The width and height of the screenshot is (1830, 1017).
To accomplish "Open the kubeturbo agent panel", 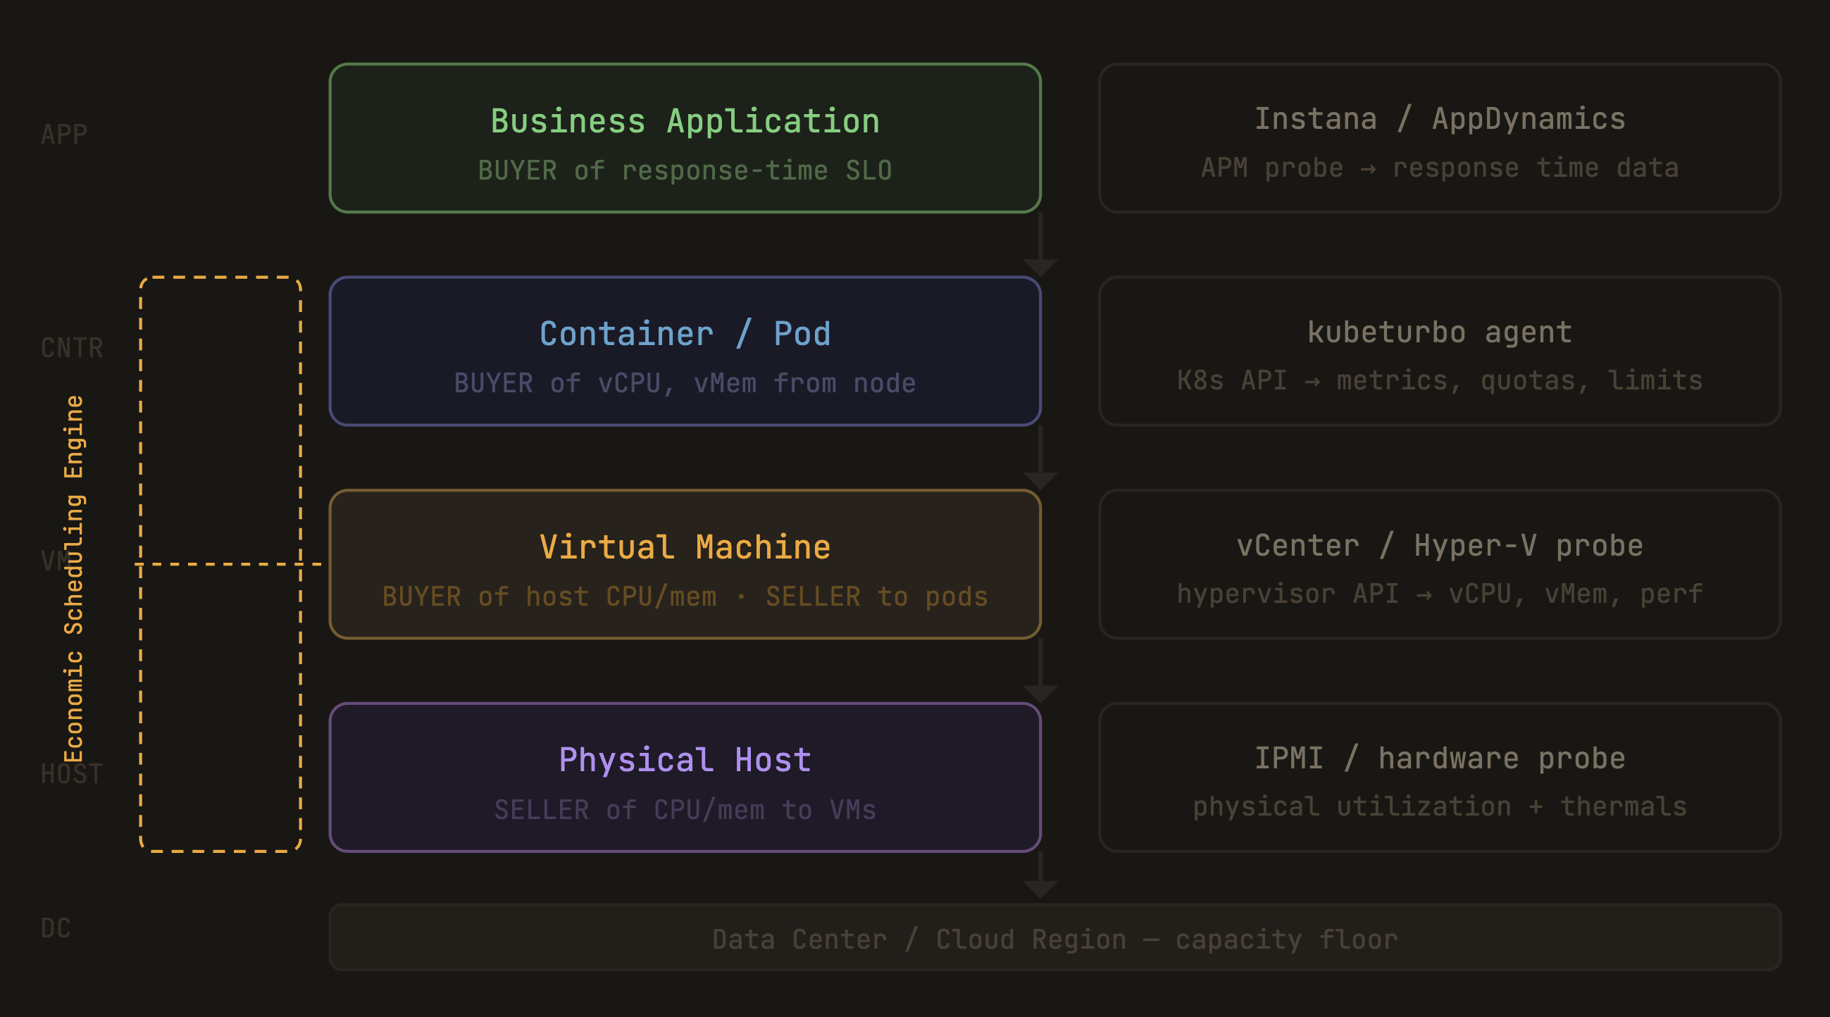I will click(x=1438, y=351).
